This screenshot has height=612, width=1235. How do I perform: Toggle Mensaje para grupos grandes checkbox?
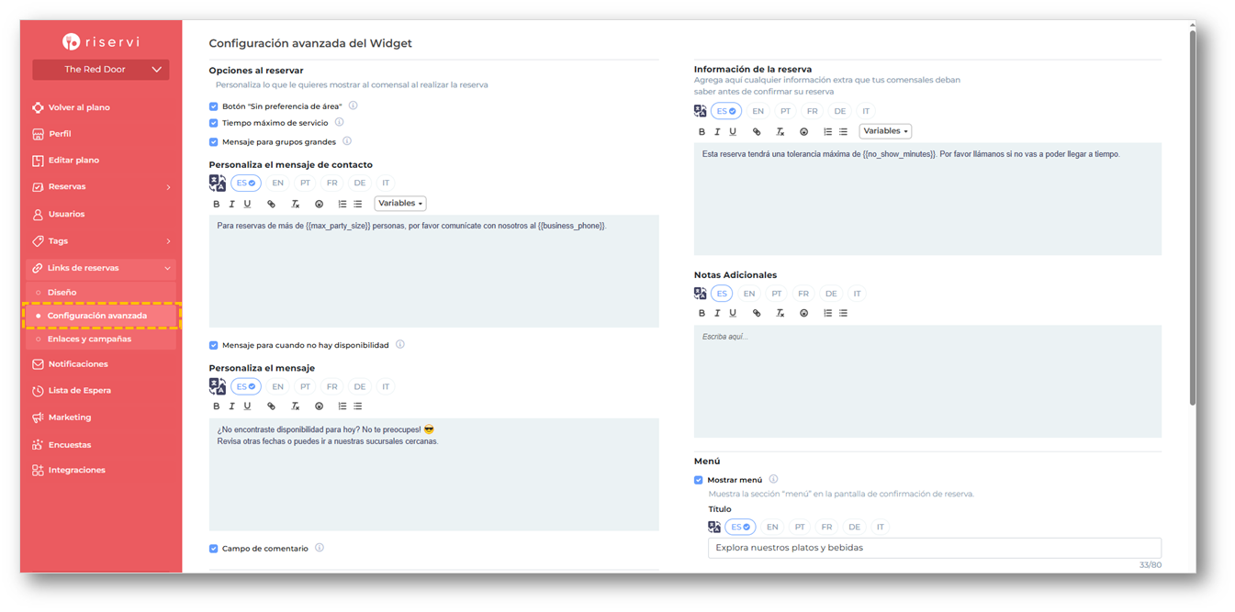214,142
